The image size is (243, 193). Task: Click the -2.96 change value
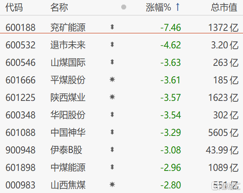click(x=170, y=168)
